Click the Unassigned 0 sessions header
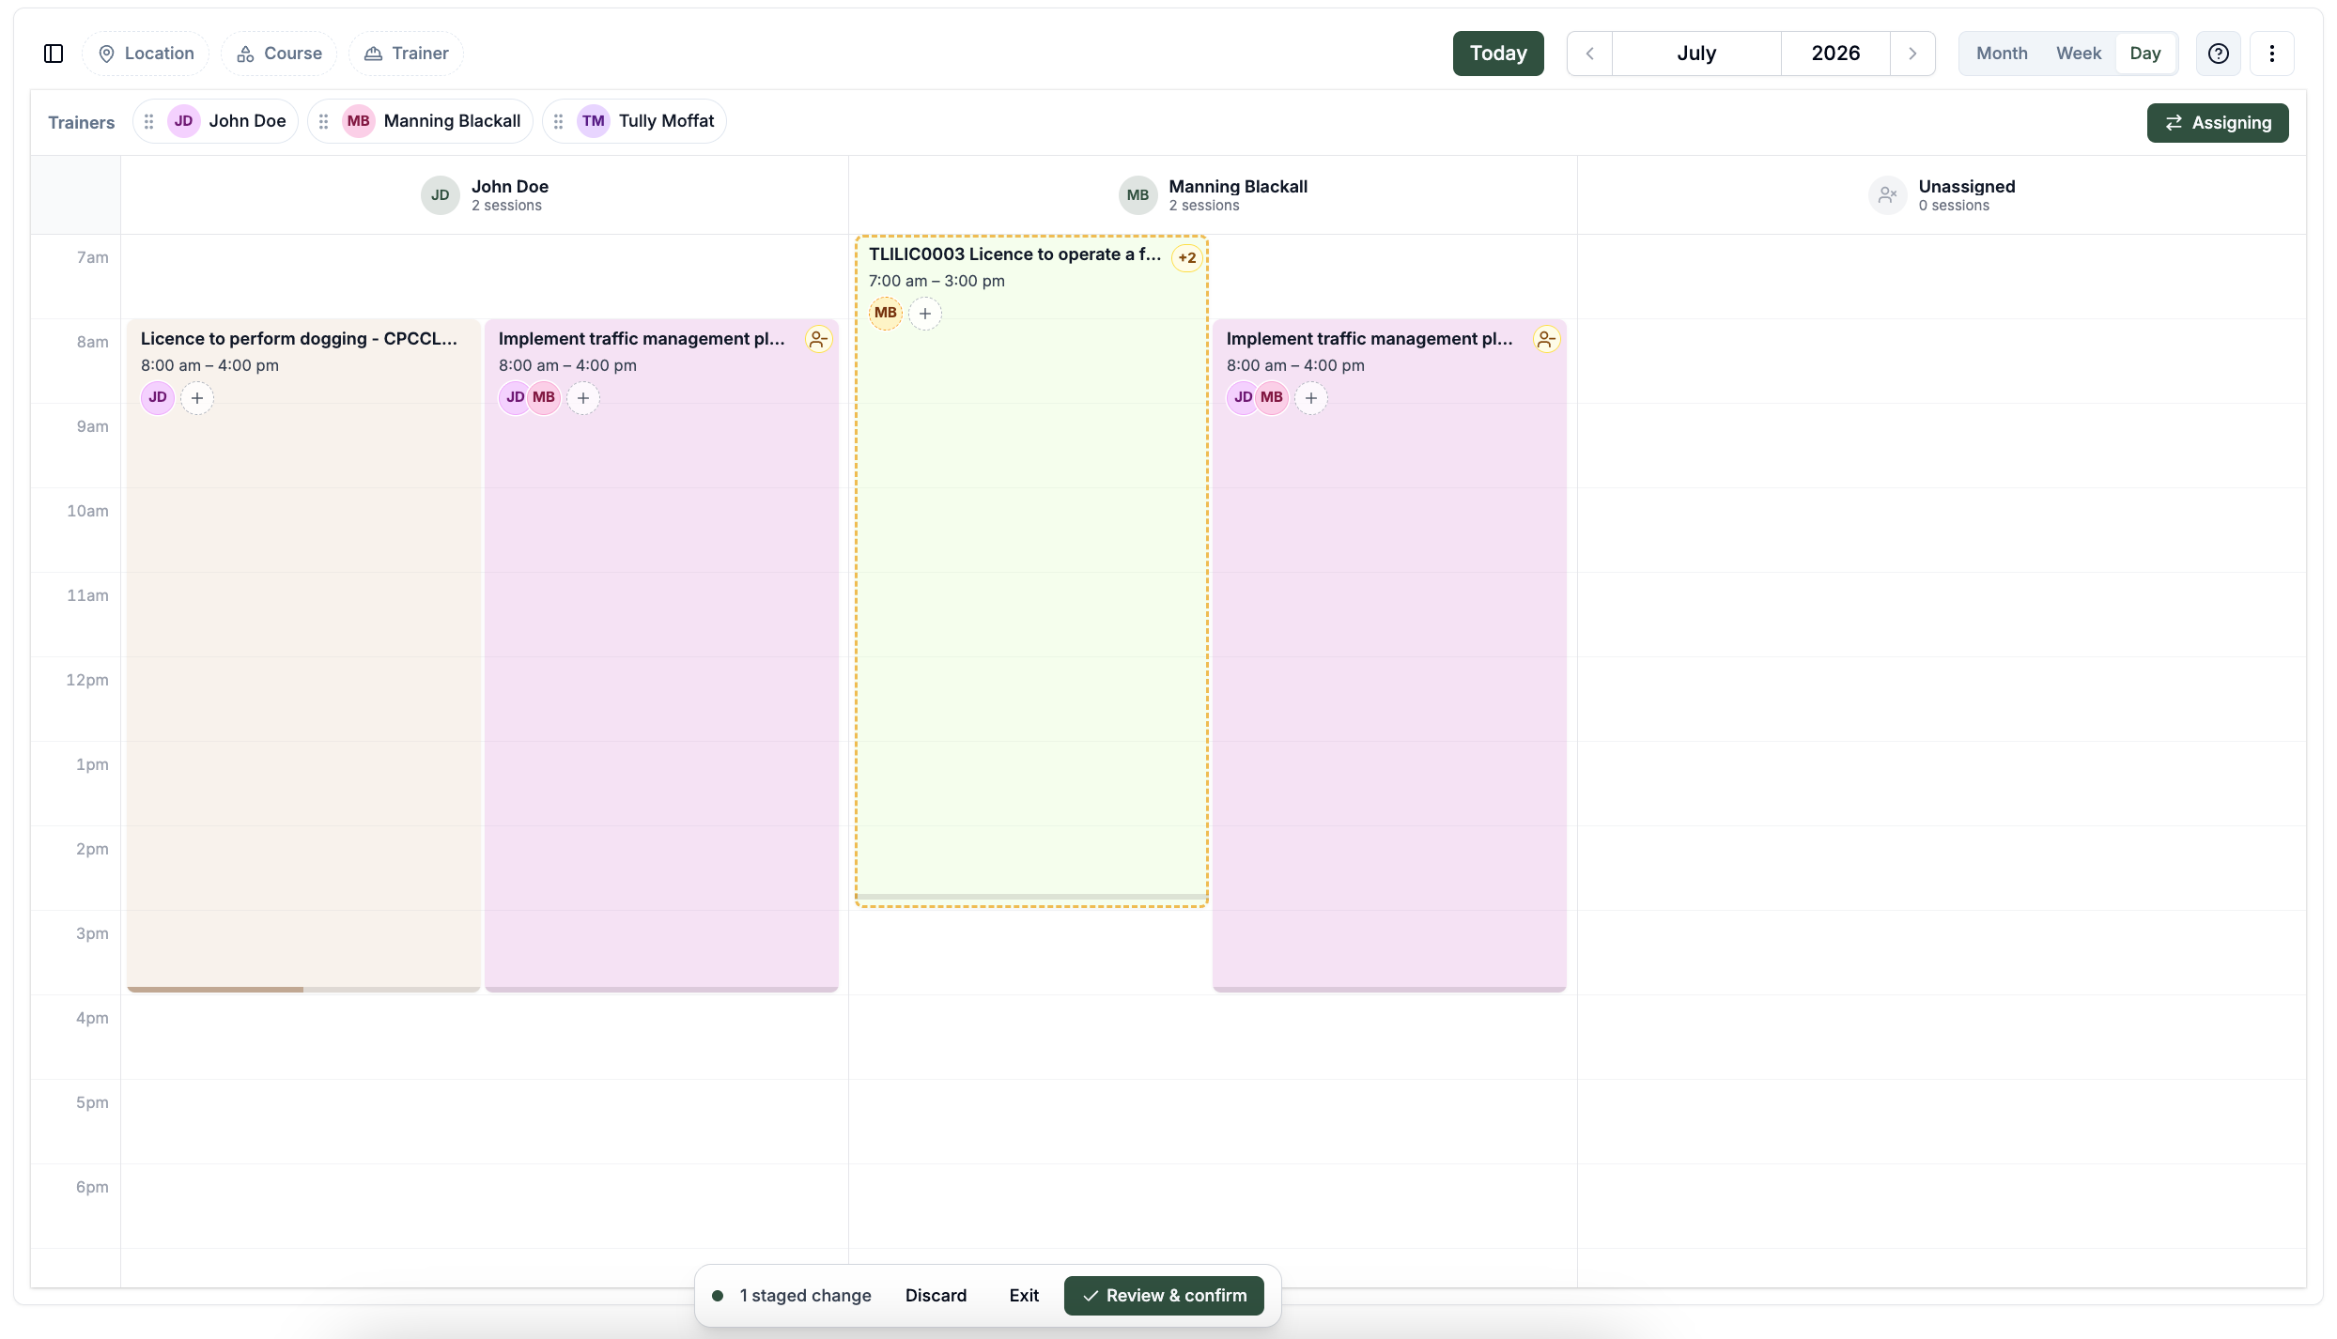 (1942, 195)
